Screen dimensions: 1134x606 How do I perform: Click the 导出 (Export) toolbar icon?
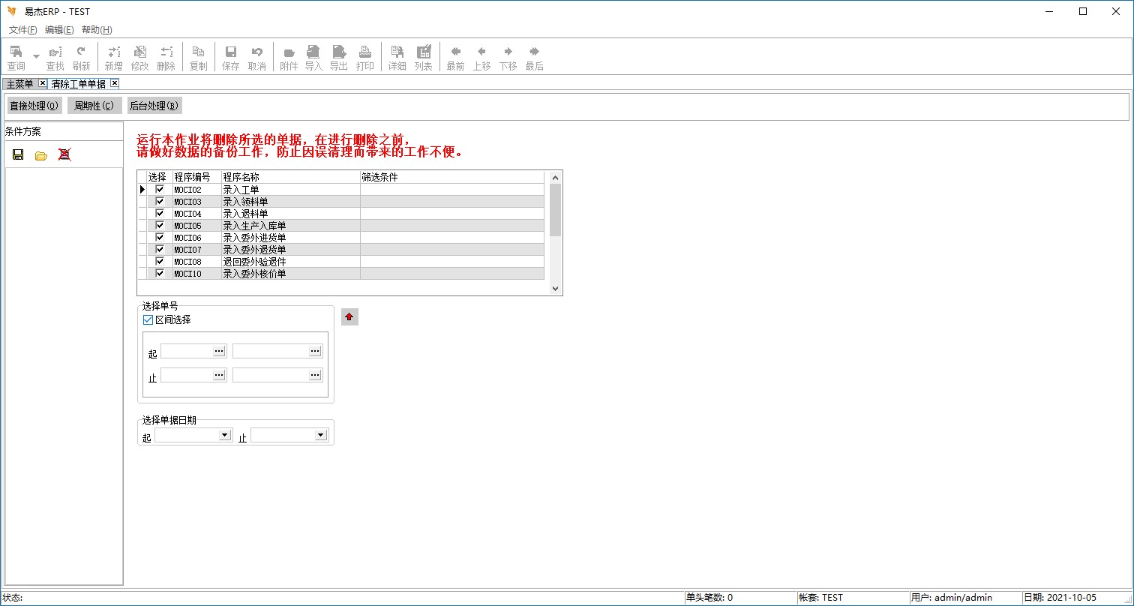tap(339, 57)
